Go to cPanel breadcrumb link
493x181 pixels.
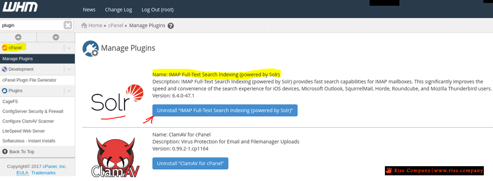coord(116,25)
